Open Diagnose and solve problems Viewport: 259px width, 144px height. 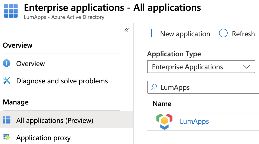62,81
